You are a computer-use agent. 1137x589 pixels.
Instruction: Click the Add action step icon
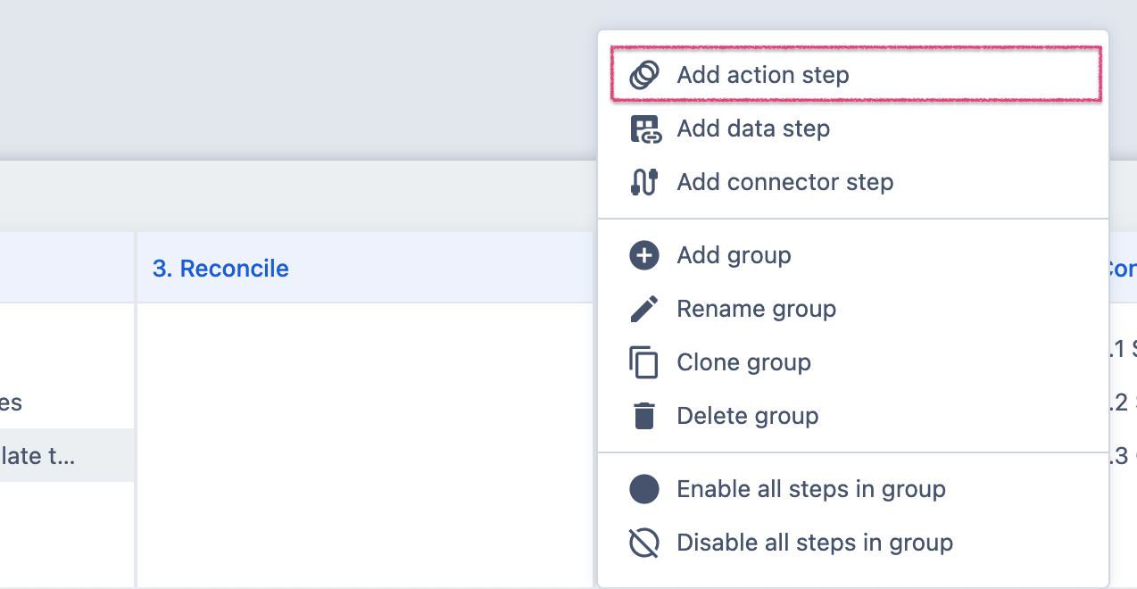pos(643,75)
